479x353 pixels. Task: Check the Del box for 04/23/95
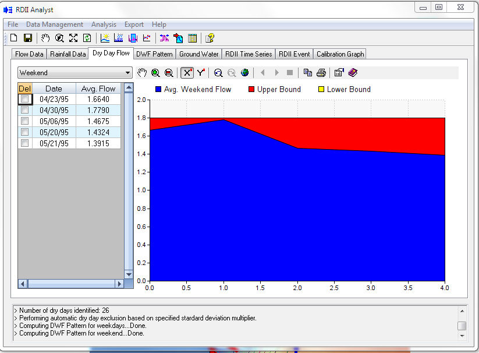point(24,99)
